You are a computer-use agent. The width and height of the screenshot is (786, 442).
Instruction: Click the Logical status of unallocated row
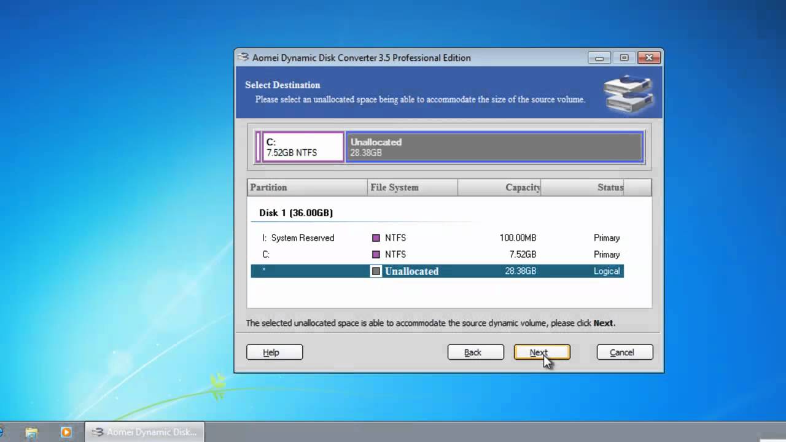coord(607,271)
